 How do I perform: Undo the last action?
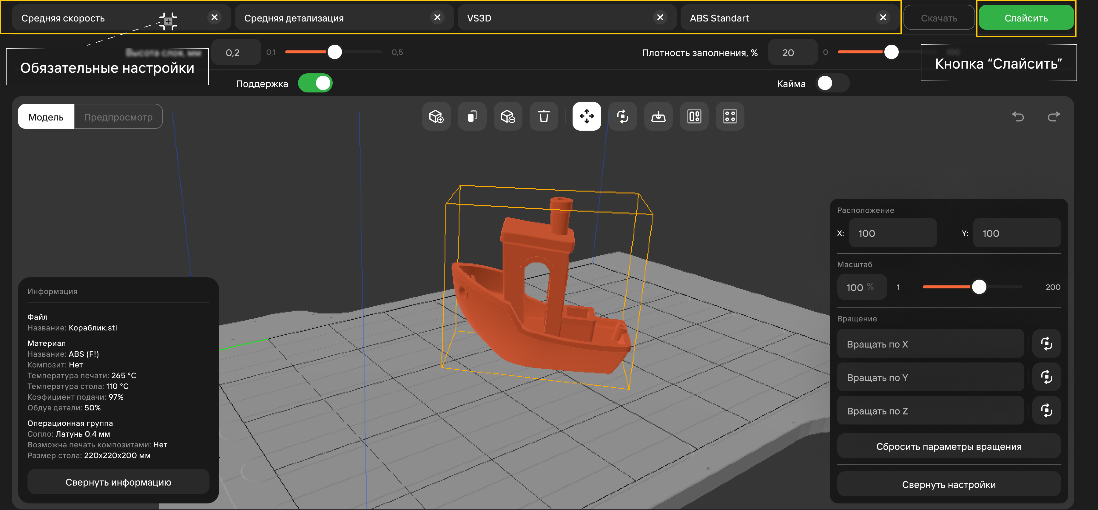click(x=1018, y=116)
